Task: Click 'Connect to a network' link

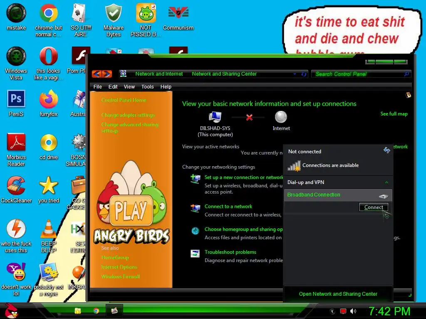Action: click(x=228, y=206)
